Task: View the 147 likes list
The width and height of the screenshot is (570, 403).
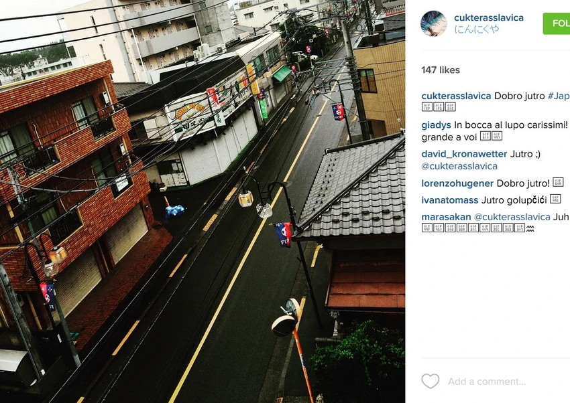Action: coord(441,70)
